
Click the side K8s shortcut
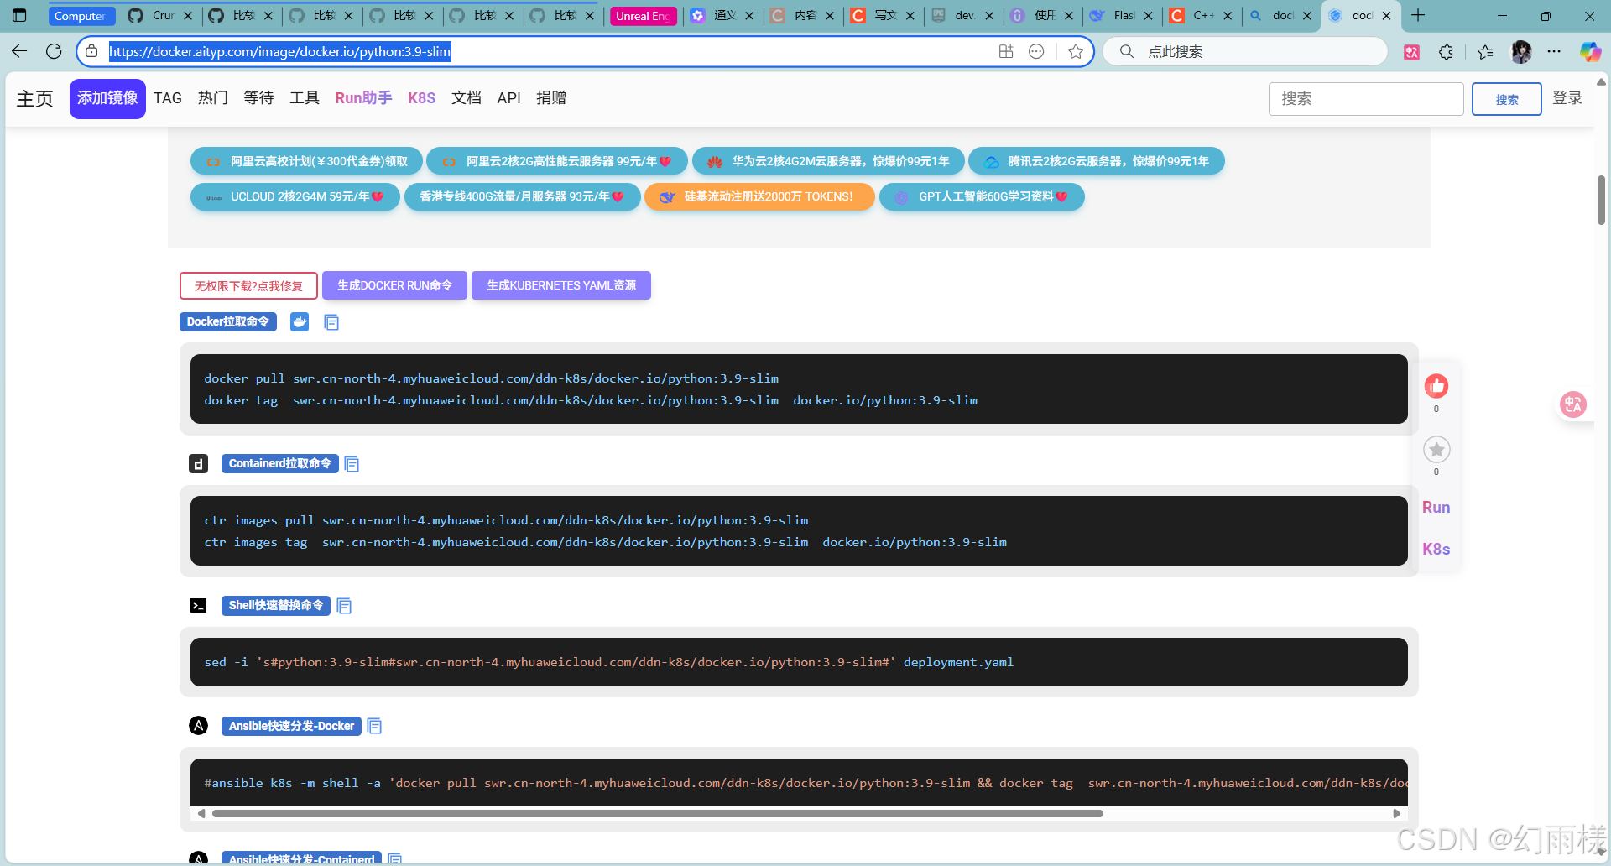click(x=1436, y=550)
